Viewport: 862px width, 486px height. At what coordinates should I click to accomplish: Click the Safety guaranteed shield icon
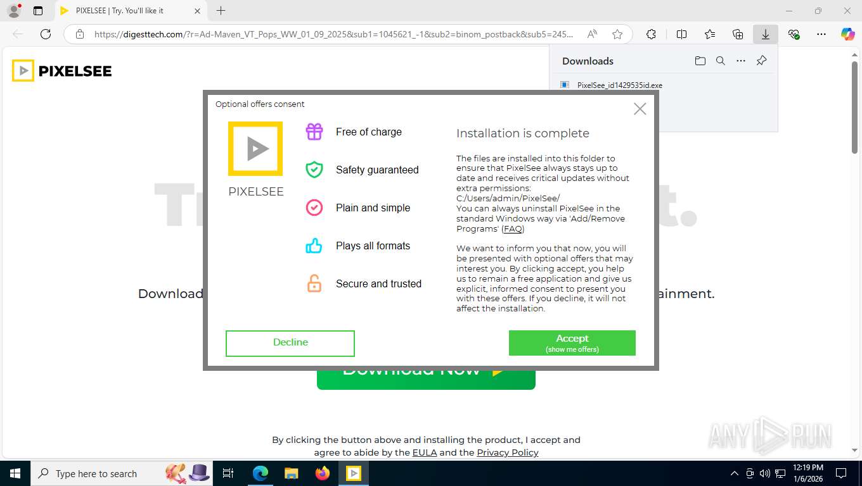pos(314,170)
